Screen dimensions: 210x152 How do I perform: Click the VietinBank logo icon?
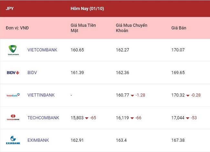tap(13, 95)
